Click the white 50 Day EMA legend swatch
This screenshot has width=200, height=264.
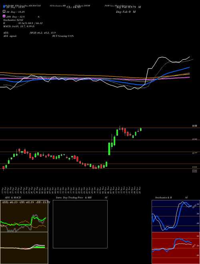[4, 12]
